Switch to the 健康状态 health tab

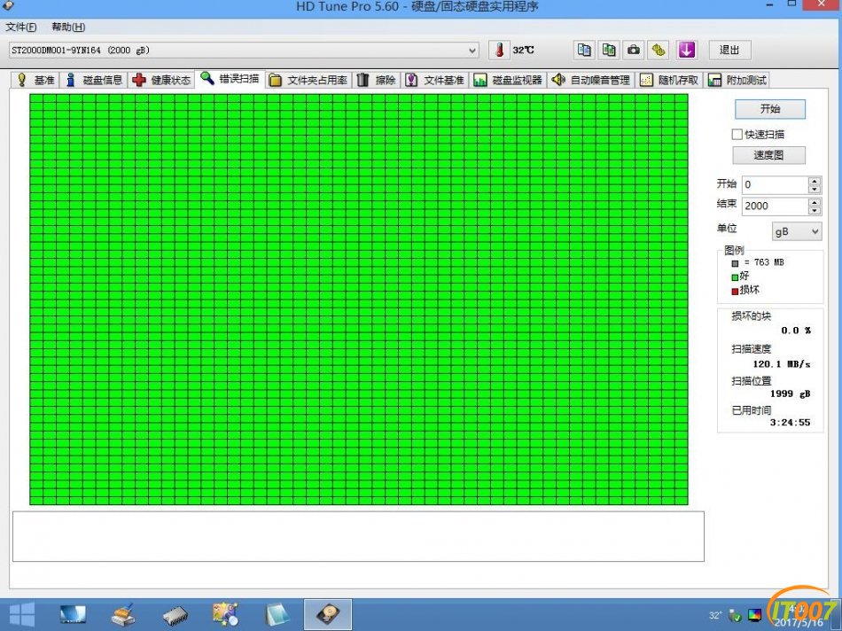(x=161, y=80)
